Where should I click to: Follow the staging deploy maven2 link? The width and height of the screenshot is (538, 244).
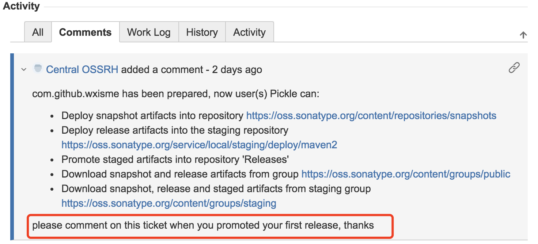coord(199,145)
